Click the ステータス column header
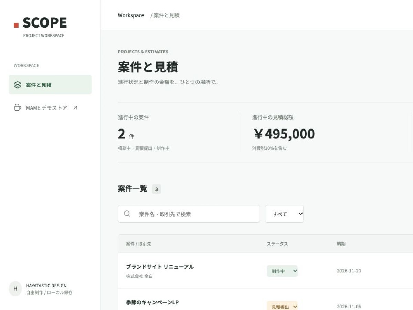The image size is (413, 310). tap(277, 244)
